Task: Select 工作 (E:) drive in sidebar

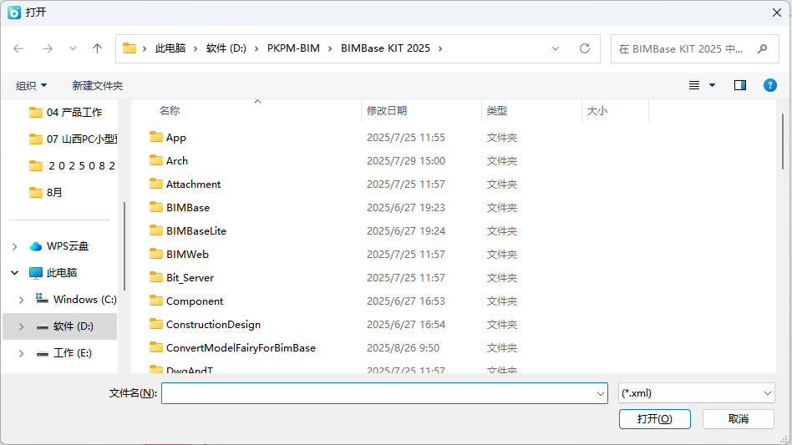Action: (73, 353)
